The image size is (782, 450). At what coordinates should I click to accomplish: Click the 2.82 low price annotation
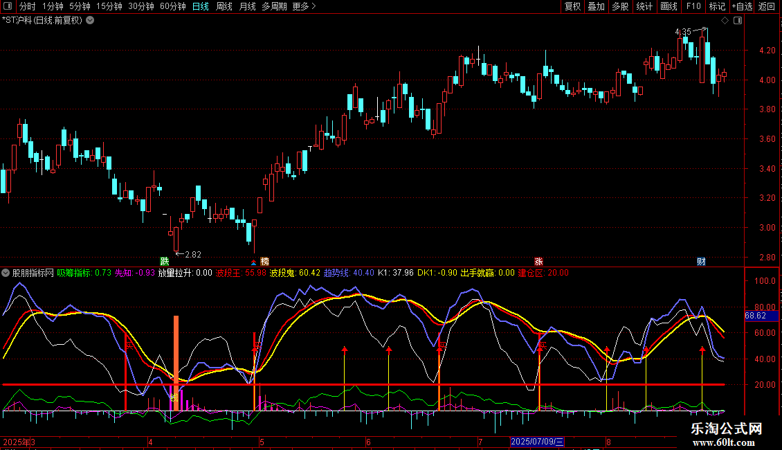click(x=193, y=255)
